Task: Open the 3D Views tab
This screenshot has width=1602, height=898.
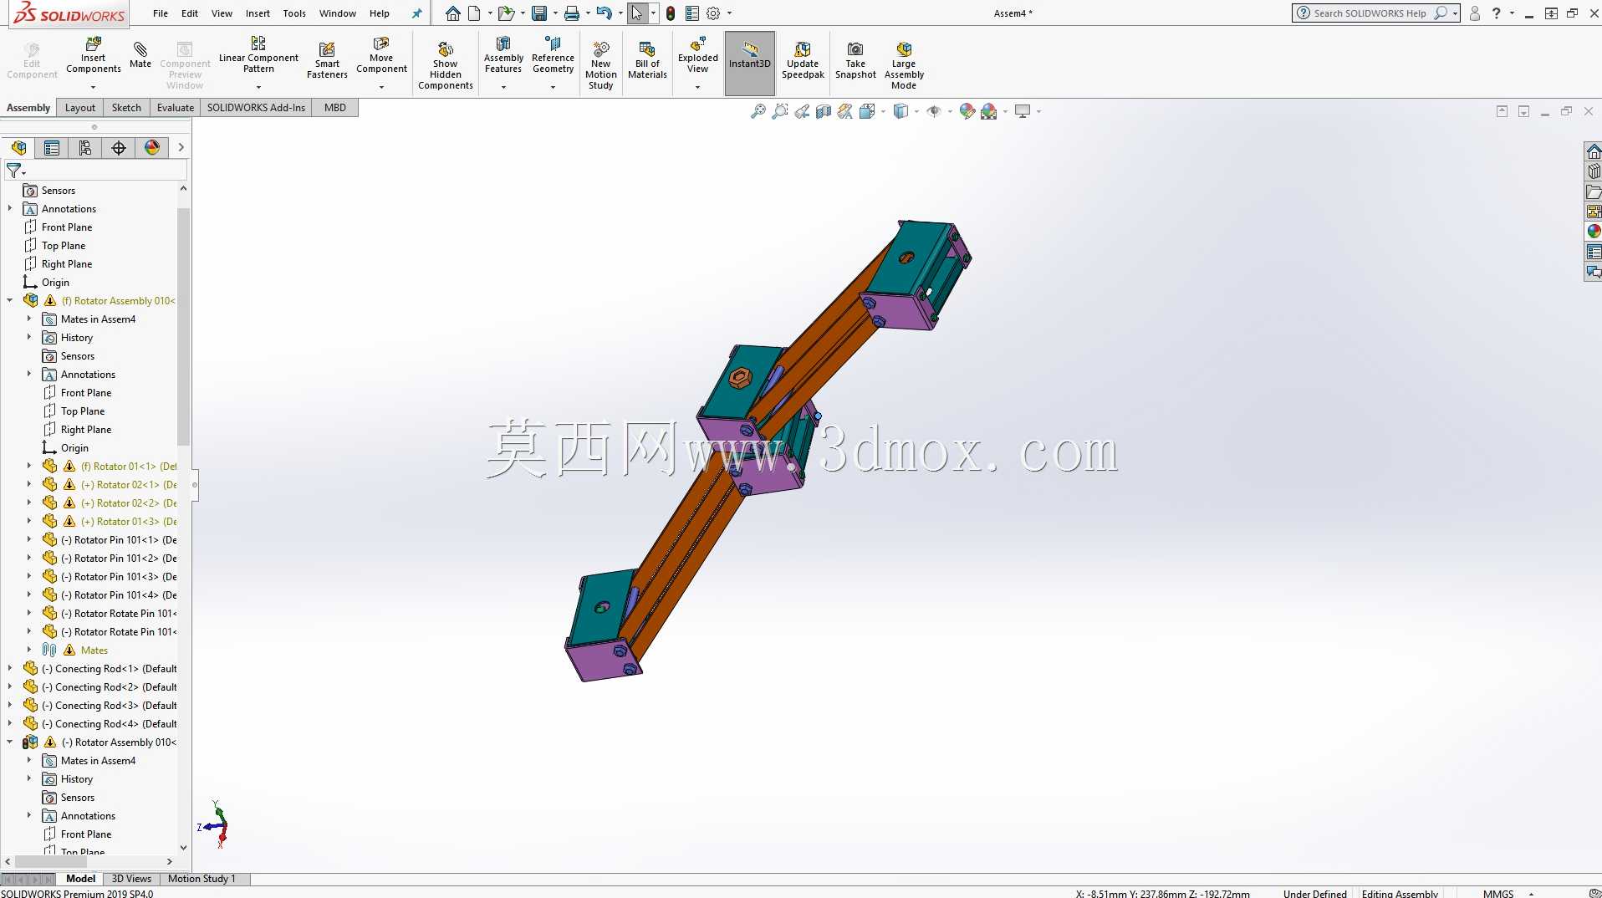Action: (x=131, y=879)
